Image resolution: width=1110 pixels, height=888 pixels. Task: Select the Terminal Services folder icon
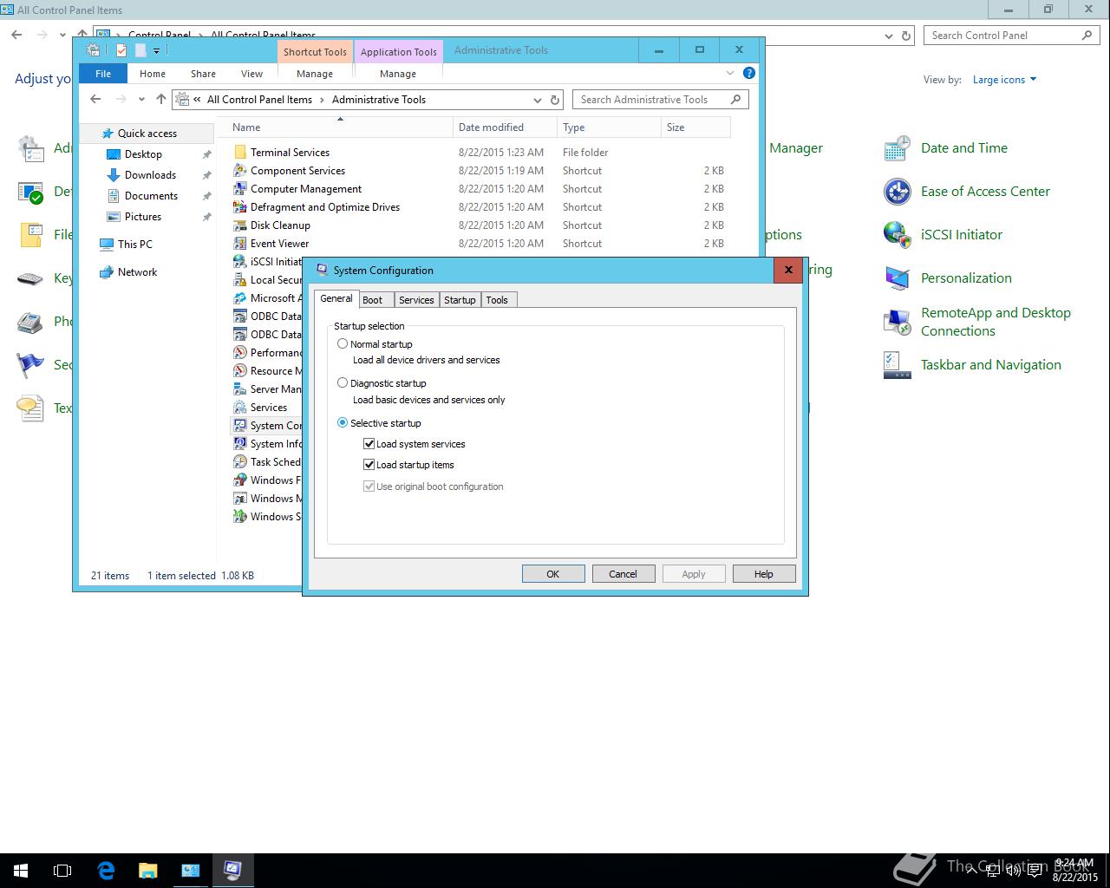[240, 153]
